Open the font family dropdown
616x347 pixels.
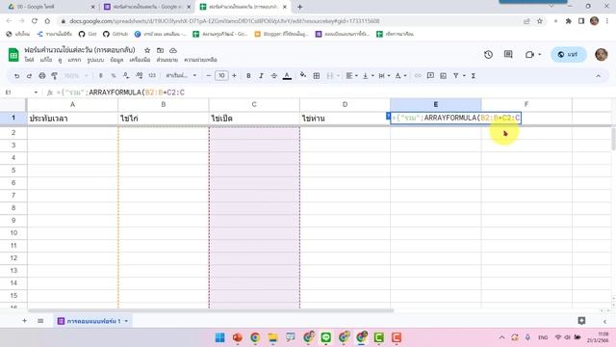tap(181, 75)
